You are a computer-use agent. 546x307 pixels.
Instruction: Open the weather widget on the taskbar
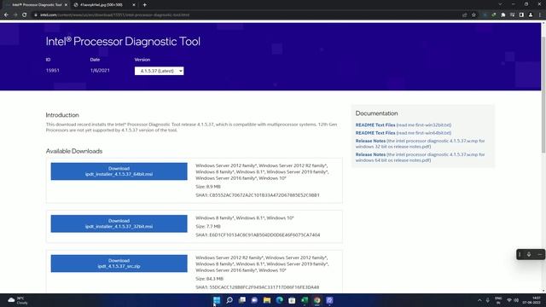17,300
